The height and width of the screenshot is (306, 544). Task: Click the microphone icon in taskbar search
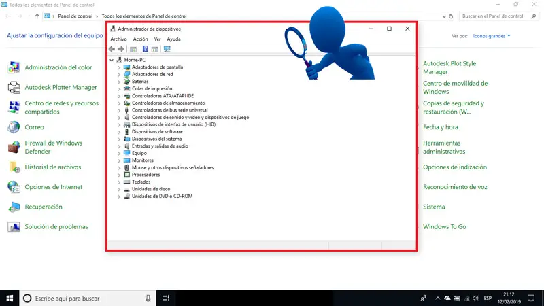148,299
